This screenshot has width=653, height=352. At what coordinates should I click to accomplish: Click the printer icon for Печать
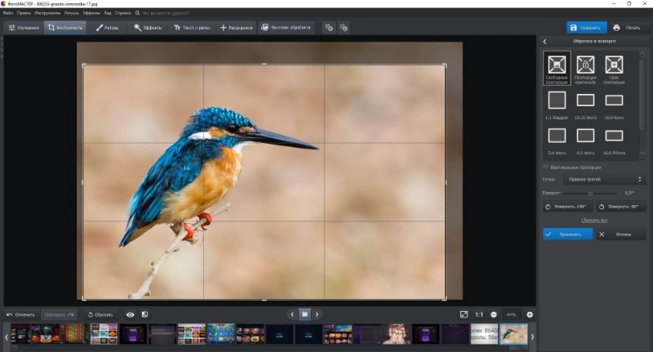pos(616,28)
